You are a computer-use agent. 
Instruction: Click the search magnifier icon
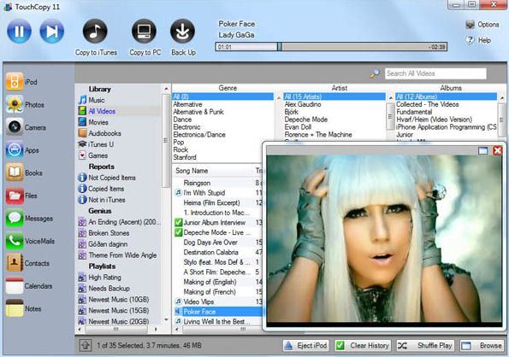click(x=376, y=73)
